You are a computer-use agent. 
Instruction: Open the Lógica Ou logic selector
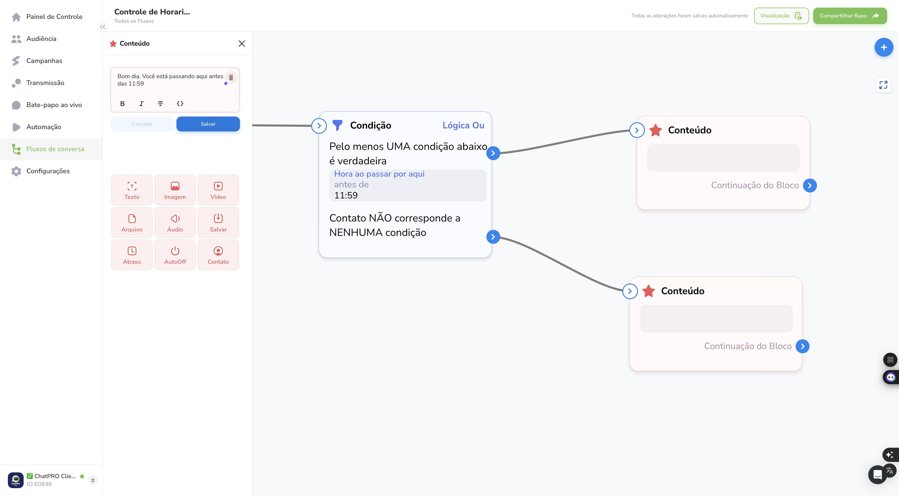(463, 125)
